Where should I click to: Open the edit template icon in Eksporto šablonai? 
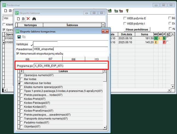coord(23,19)
